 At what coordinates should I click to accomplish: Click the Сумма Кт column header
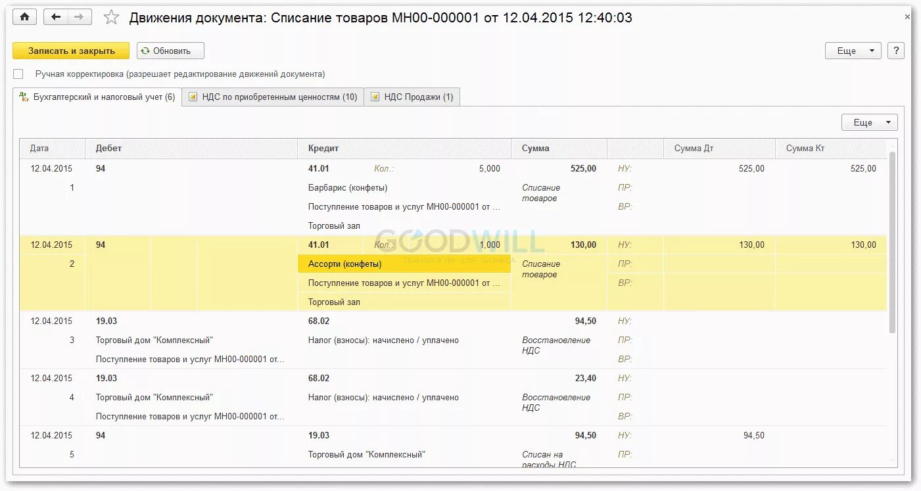[831, 149]
